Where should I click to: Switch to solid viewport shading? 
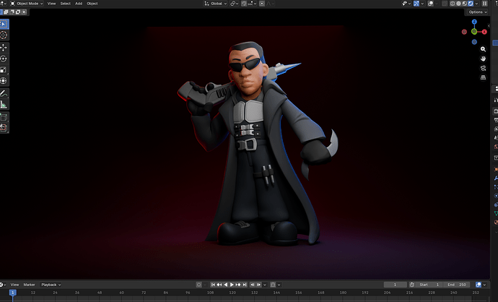pyautogui.click(x=458, y=4)
